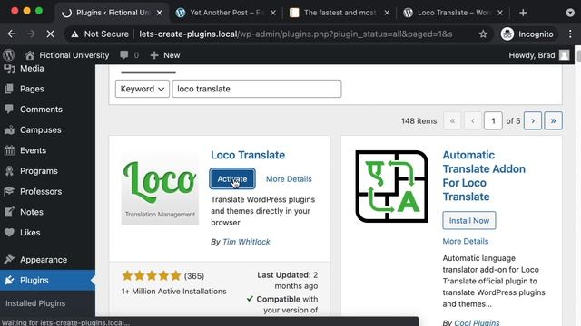
Task: Open the comments bubble in admin bar
Action: tap(124, 55)
